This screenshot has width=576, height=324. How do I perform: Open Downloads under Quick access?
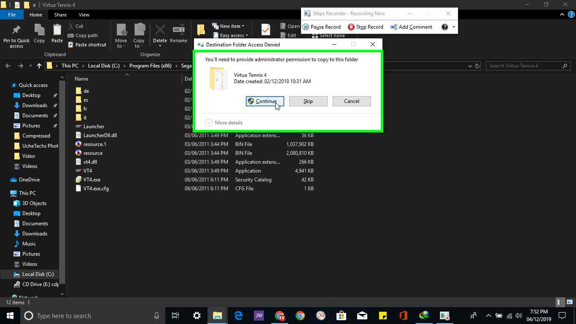pyautogui.click(x=35, y=105)
